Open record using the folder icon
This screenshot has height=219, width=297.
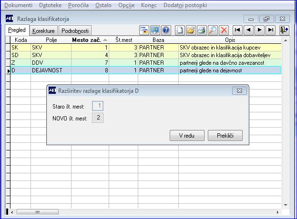[x=191, y=30]
